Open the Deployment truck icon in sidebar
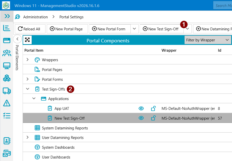The image size is (232, 161). 7,91
